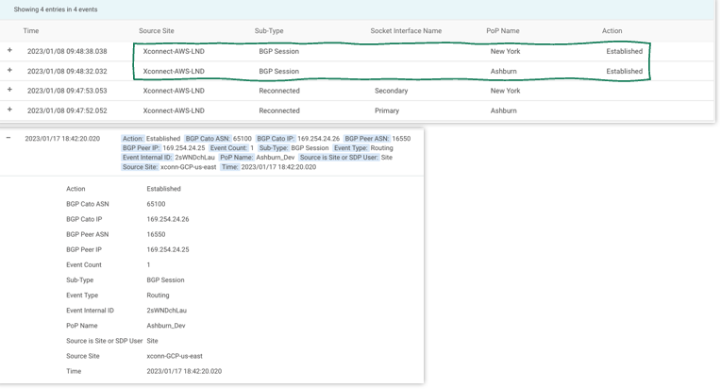Click the Sub-Type column header
The width and height of the screenshot is (721, 389).
tap(269, 31)
